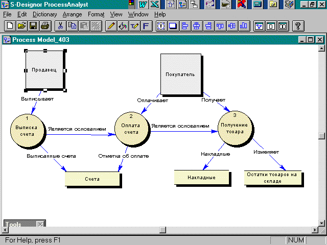This screenshot has width=327, height=245.
Task: Choose the paint bucket fill tool
Action: coord(123,26)
